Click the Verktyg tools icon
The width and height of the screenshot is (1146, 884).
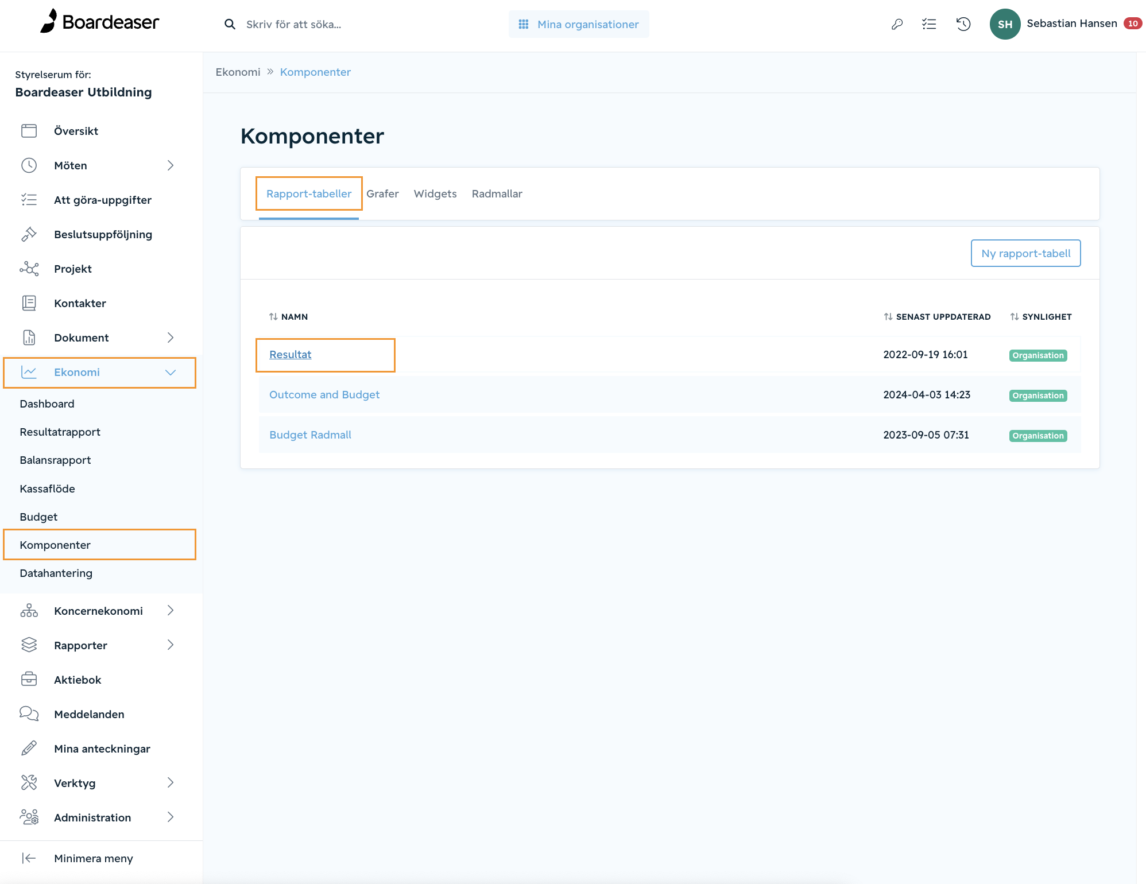coord(29,783)
